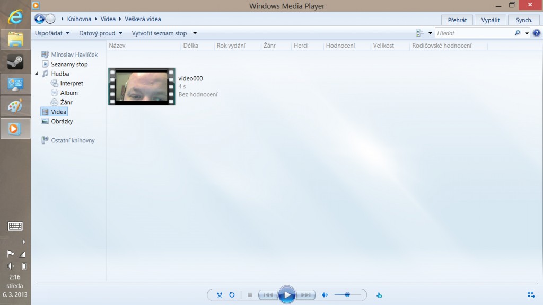Open Steam from the taskbar
This screenshot has height=305, width=543.
pyautogui.click(x=15, y=62)
